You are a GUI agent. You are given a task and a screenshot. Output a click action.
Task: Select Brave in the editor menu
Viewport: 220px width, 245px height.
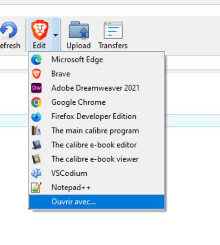click(96, 74)
